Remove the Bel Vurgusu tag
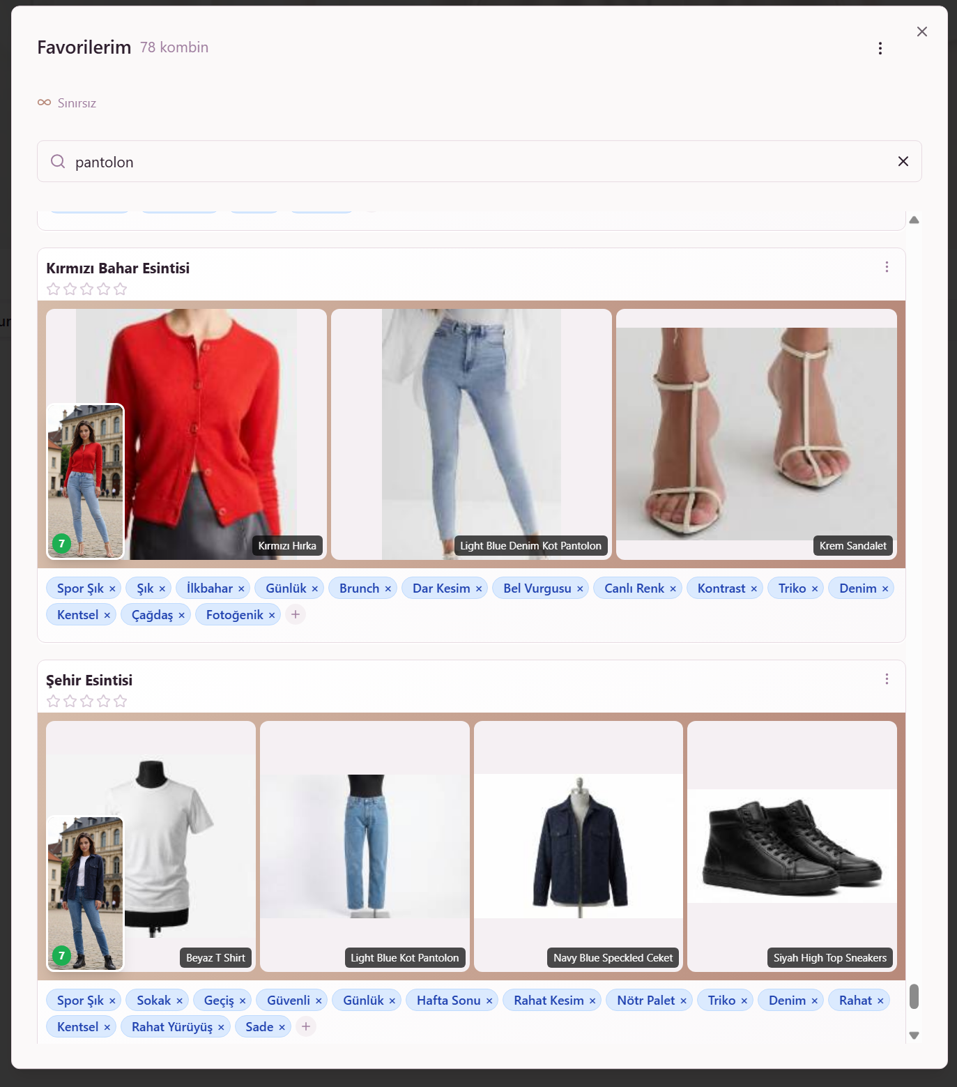This screenshot has width=957, height=1087. (x=580, y=589)
